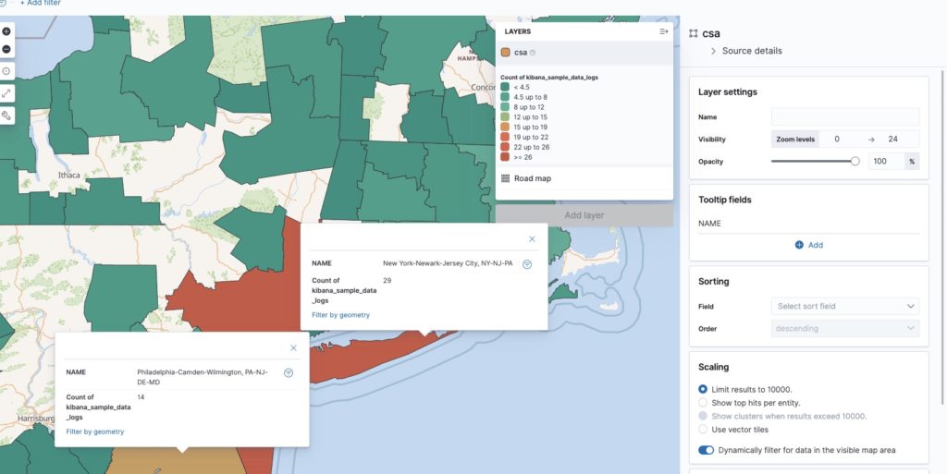Select the csa layer in Layers list
This screenshot has height=474, width=947.
pyautogui.click(x=520, y=53)
